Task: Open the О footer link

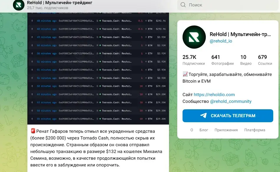Action: pyautogui.click(x=192, y=130)
